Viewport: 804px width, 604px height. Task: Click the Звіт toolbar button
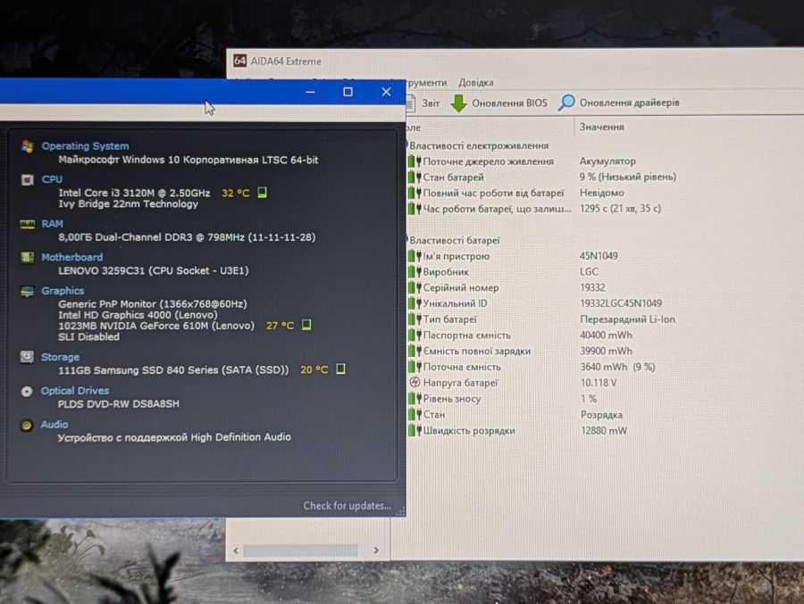(x=423, y=103)
